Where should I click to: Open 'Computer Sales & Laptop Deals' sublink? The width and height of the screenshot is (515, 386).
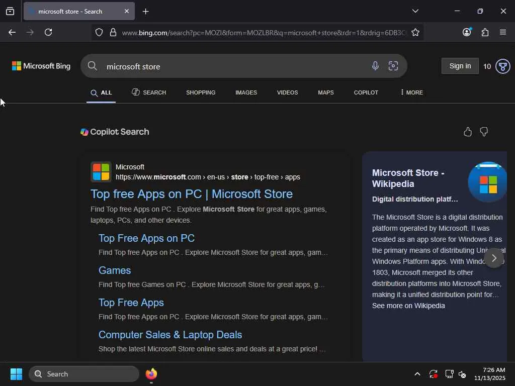point(170,335)
